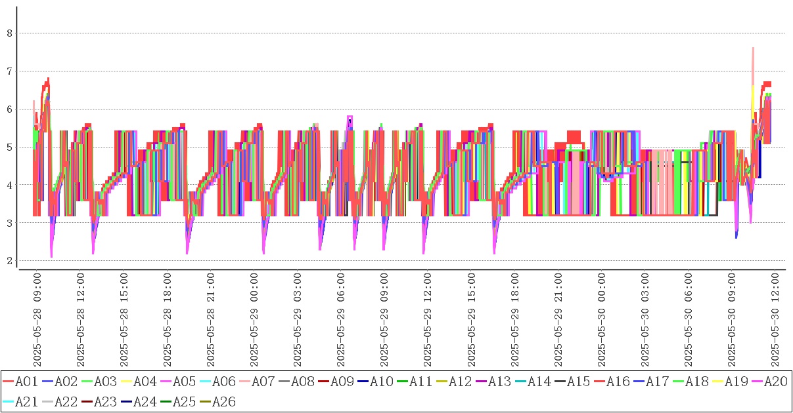
Task: Select the 2025-05-30 12:00 time label
Action: pos(775,321)
